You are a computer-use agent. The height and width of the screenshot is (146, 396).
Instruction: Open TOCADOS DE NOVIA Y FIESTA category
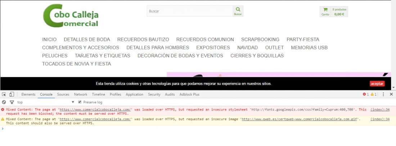pyautogui.click(x=77, y=64)
